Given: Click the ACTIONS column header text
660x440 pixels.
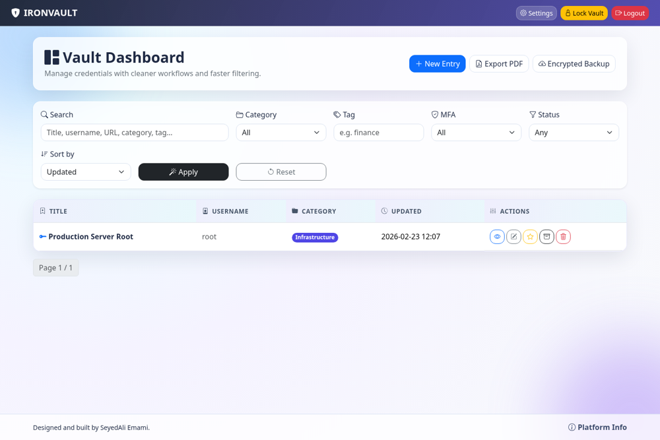Looking at the screenshot, I should (x=514, y=211).
